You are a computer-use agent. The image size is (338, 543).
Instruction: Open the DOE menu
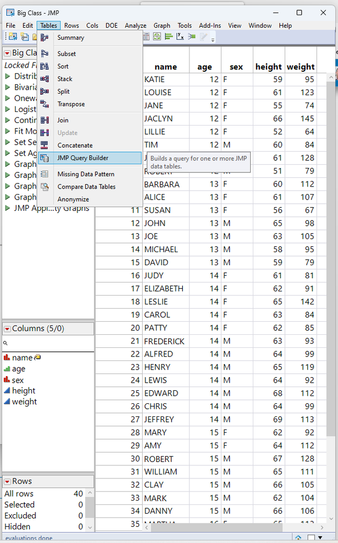coord(112,26)
